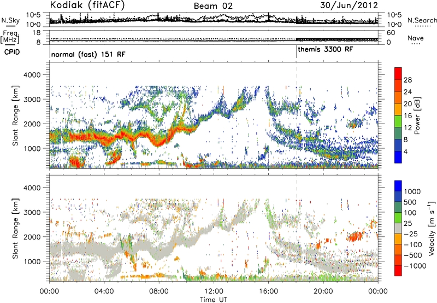Click the '16:00' time axis tick
The width and height of the screenshot is (437, 303).
click(x=268, y=292)
